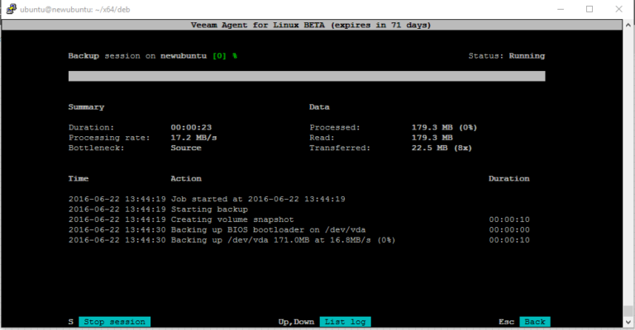
Task: Click the Processing rate value 17.2 MB/s
Action: click(x=193, y=138)
